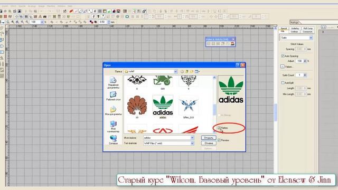Go to Рабочий стол in the places bar

(x=113, y=96)
